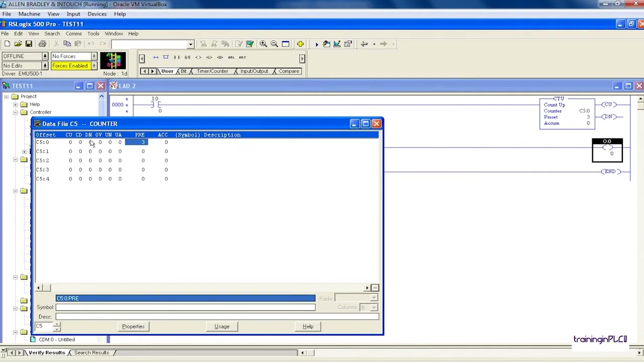The image size is (644, 362).
Task: Open the RSLogix Tools menu
Action: (93, 34)
